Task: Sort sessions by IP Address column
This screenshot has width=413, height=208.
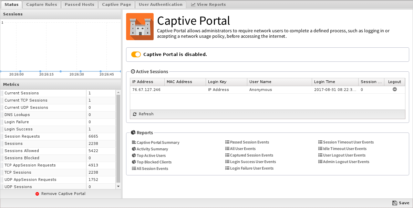Action: [143, 82]
